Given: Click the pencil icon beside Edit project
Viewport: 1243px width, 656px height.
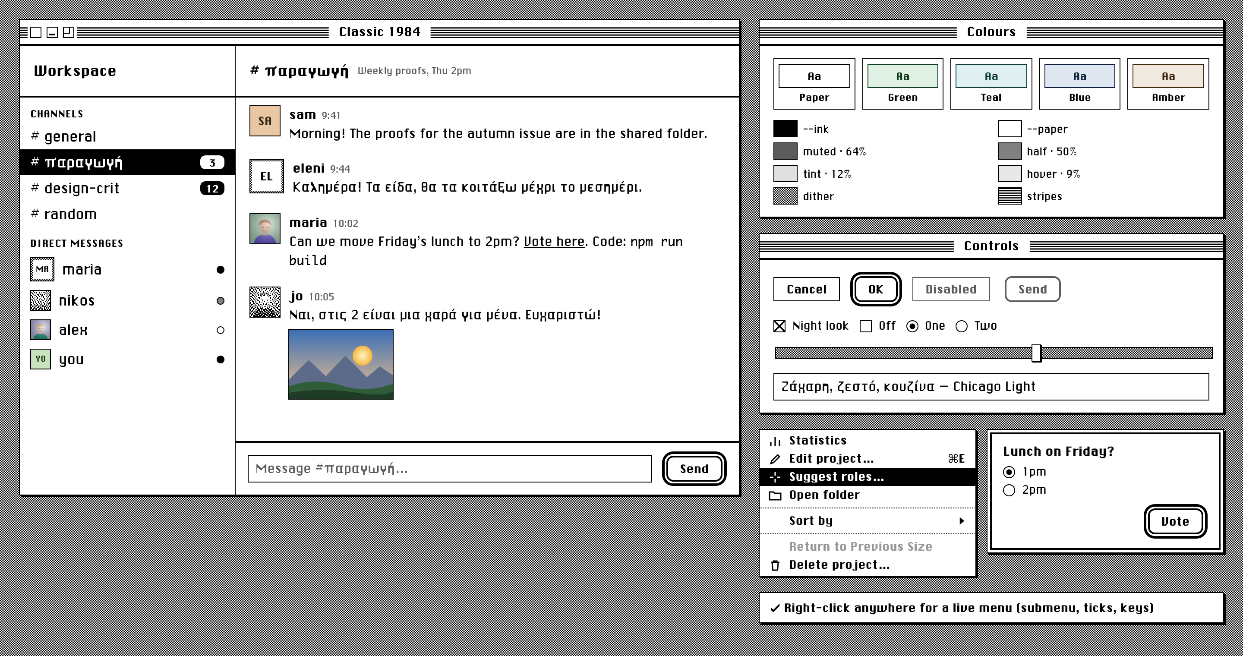Looking at the screenshot, I should tap(775, 459).
